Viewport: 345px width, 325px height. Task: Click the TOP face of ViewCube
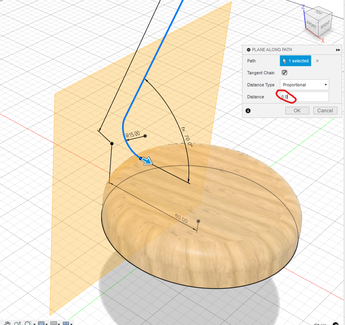(x=319, y=13)
